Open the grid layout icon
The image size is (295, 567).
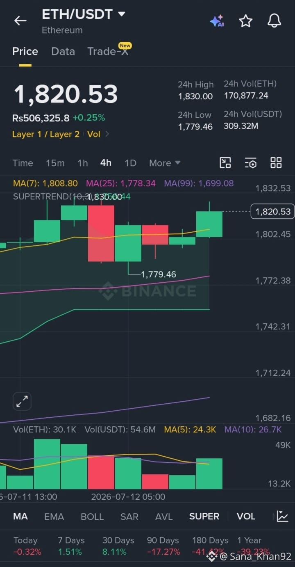pyautogui.click(x=276, y=163)
